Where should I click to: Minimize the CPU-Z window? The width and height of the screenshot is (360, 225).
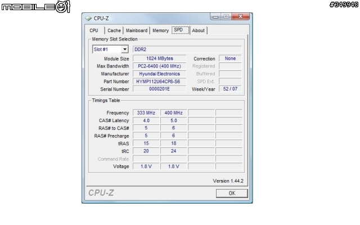[x=215, y=16]
